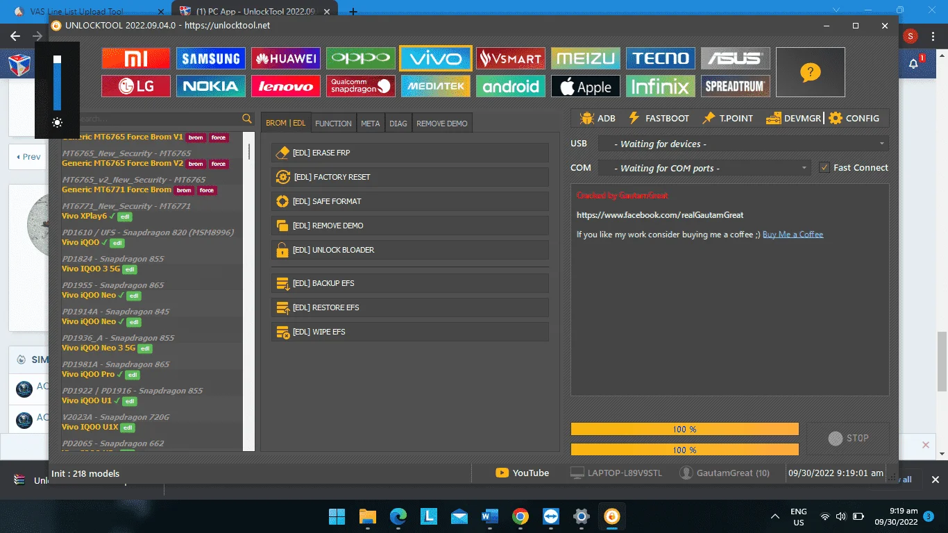Adjust the screen brightness slider

tap(57, 83)
